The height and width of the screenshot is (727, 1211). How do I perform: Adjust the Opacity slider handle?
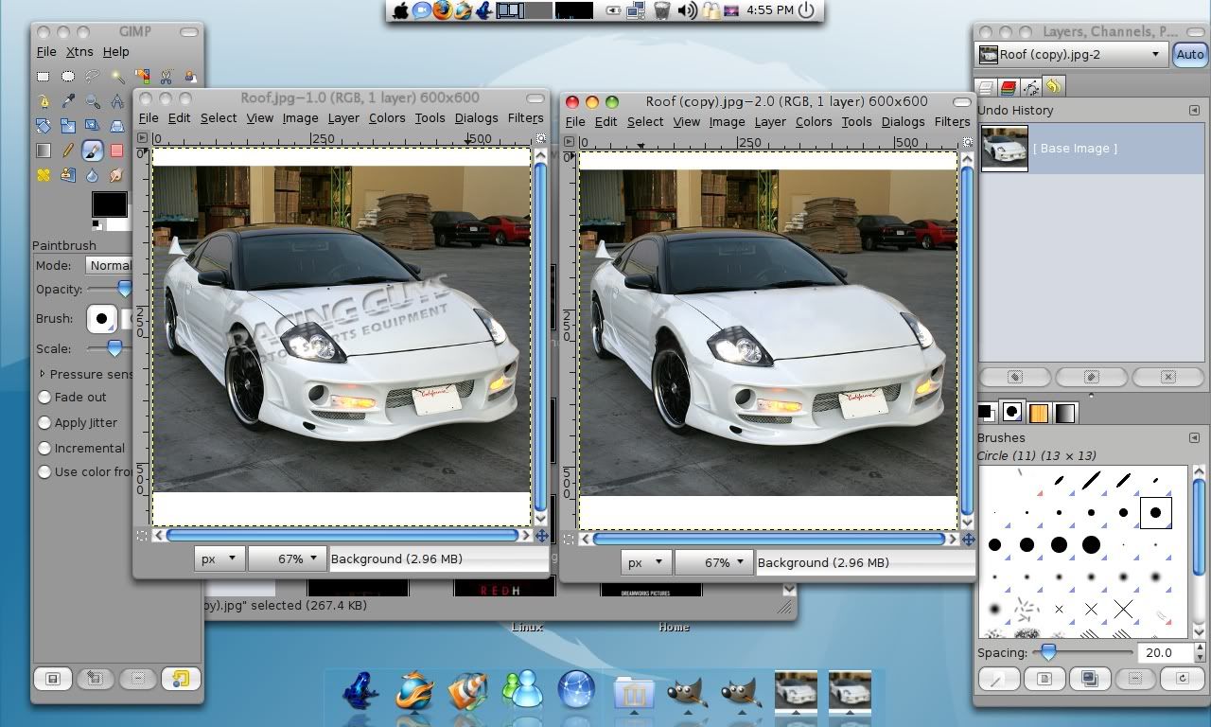click(x=124, y=289)
